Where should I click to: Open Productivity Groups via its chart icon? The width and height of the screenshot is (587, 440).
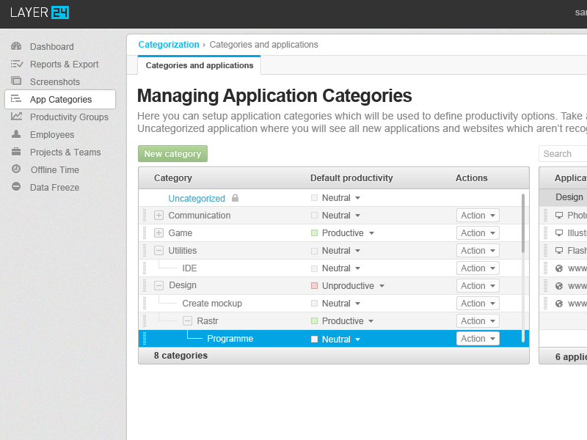(16, 117)
